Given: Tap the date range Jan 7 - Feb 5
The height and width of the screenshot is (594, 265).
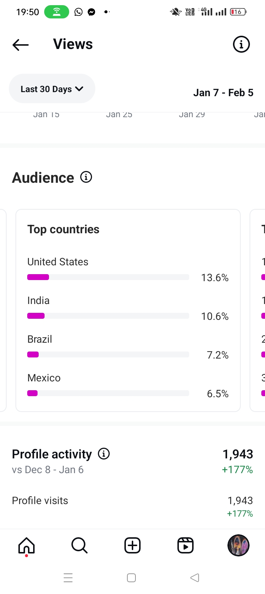Looking at the screenshot, I should pyautogui.click(x=223, y=92).
